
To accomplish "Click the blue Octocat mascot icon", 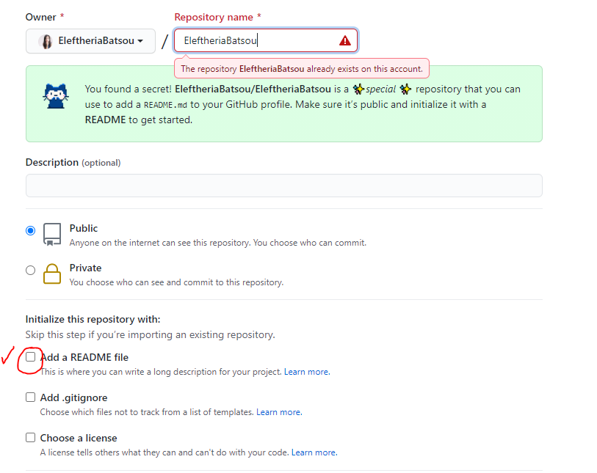I will coord(56,96).
